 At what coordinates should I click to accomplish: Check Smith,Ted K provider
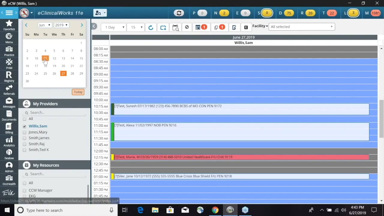[25, 150]
